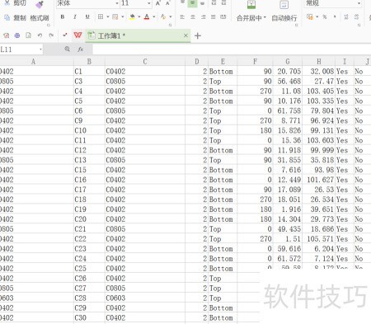
Task: Click the redo arrow icon
Action: click(x=51, y=35)
